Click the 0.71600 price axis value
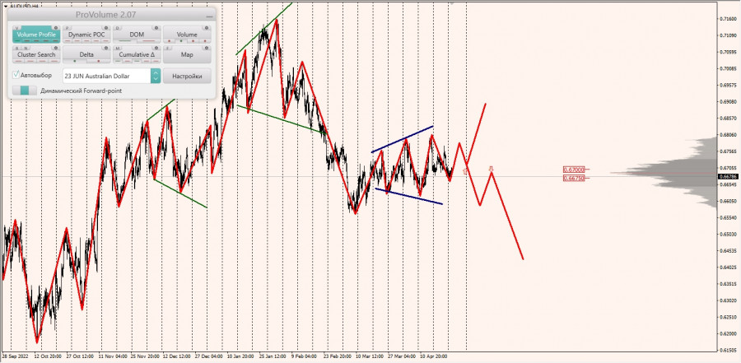 pos(727,19)
